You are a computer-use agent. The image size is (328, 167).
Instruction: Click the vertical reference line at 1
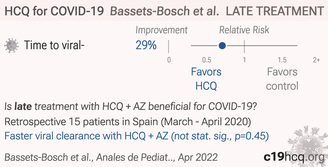pyautogui.click(x=244, y=45)
